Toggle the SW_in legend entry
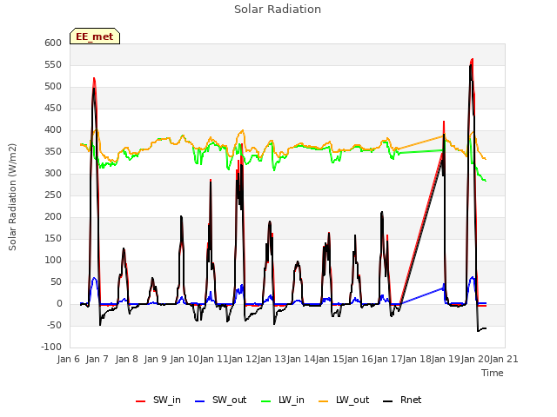 tap(158, 400)
